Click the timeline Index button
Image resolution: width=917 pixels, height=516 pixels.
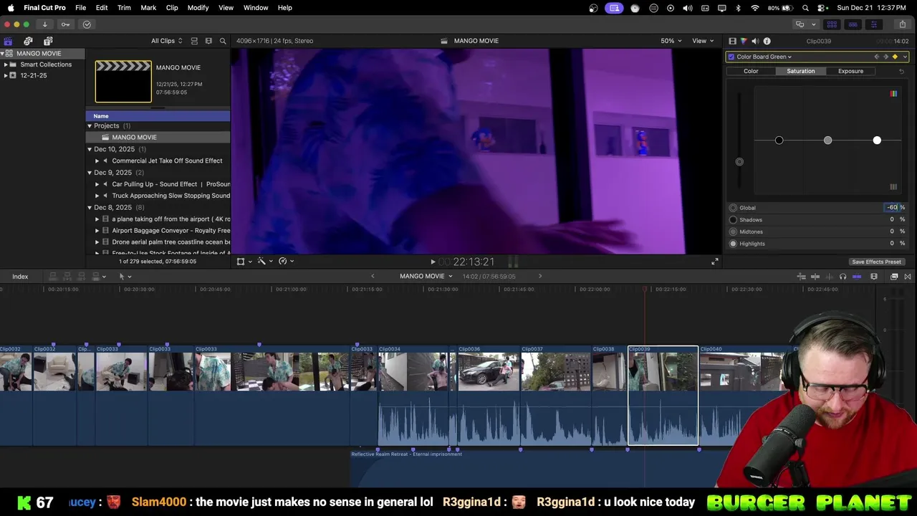click(20, 277)
